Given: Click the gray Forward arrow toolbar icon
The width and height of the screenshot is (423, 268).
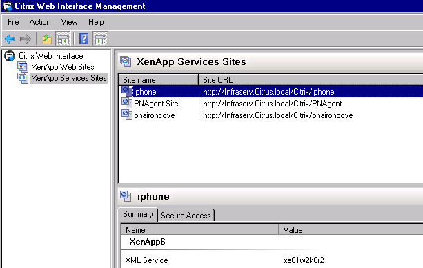Looking at the screenshot, I should click(26, 39).
